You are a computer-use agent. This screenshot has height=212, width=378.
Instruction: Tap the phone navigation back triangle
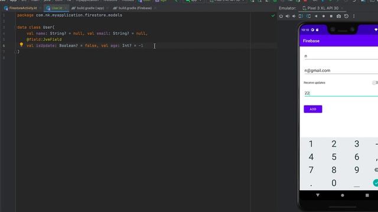[318, 195]
